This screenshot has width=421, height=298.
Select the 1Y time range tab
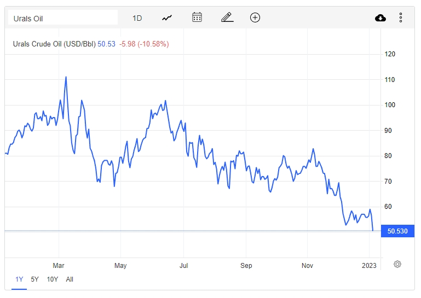tap(19, 279)
